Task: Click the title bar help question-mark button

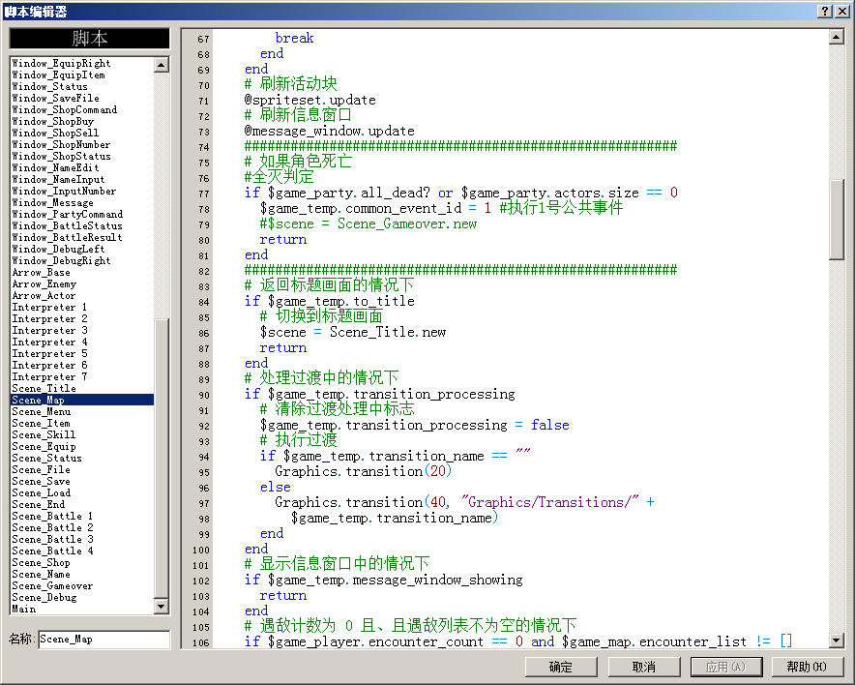Action: coord(825,11)
